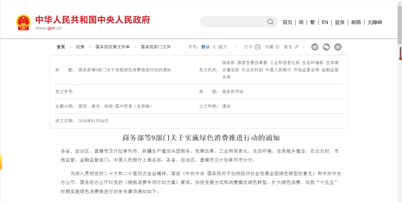Set font size to 超大
The width and height of the screenshot is (402, 202).
[x=223, y=47]
